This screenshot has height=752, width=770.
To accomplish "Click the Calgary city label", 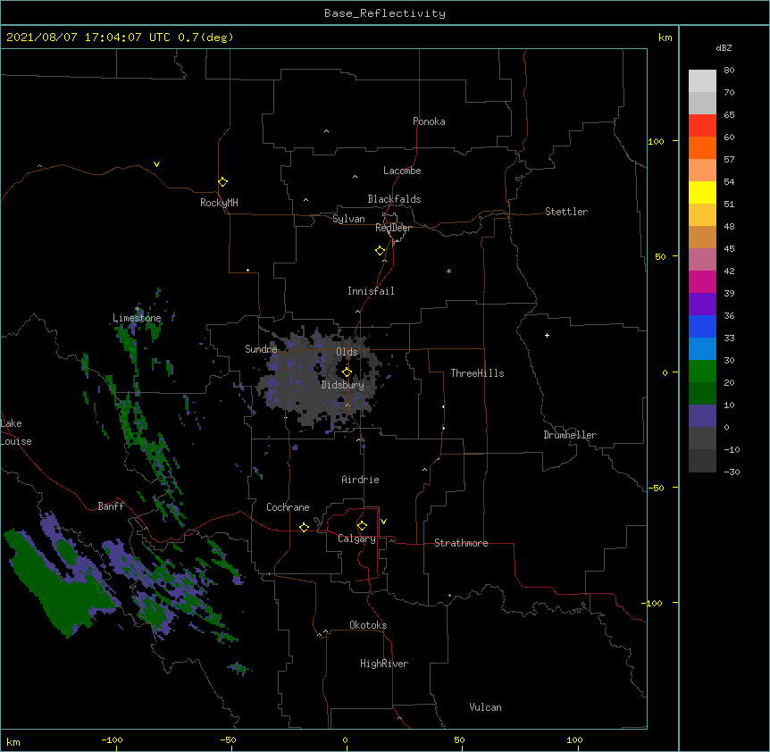I will coord(356,539).
